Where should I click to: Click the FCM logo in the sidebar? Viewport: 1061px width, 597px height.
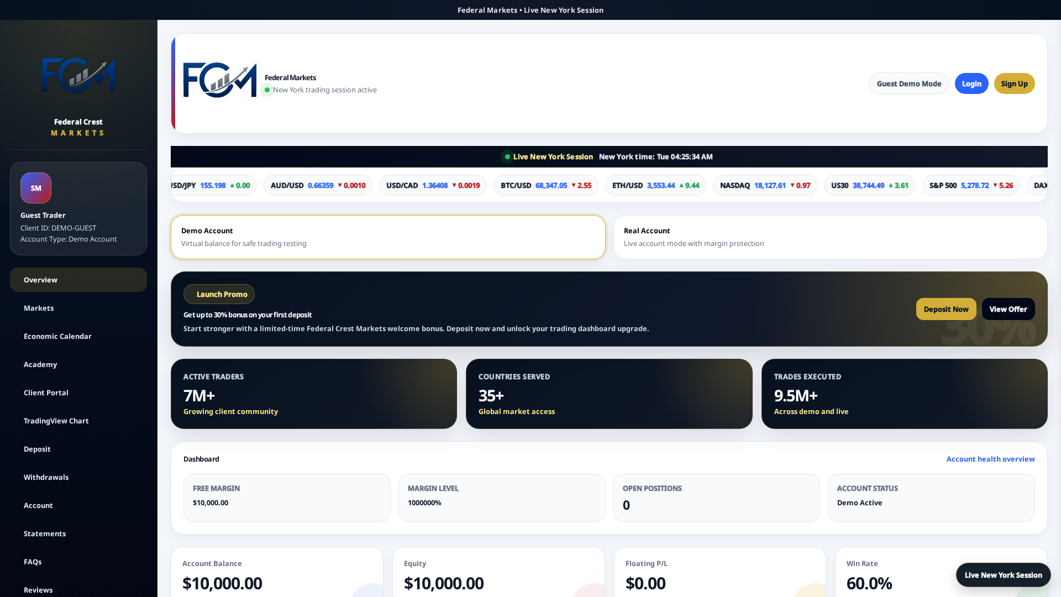[78, 75]
